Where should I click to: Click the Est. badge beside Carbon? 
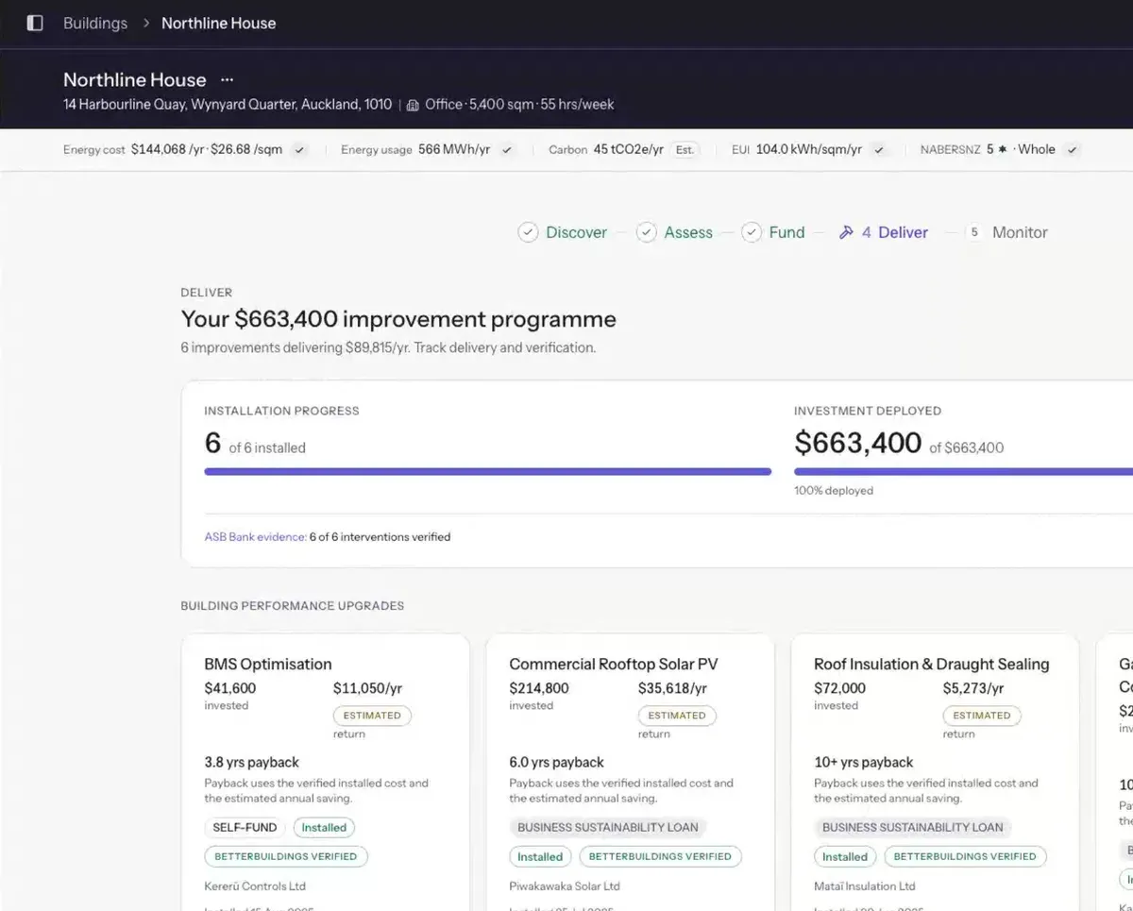click(x=685, y=150)
